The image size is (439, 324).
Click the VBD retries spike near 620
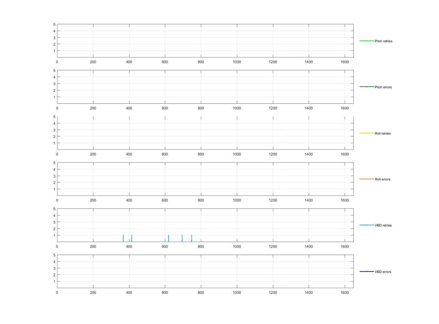168,238
